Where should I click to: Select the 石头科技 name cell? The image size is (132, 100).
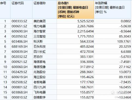(x=45, y=46)
